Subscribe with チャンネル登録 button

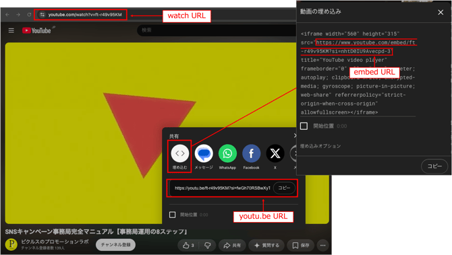[x=115, y=245]
